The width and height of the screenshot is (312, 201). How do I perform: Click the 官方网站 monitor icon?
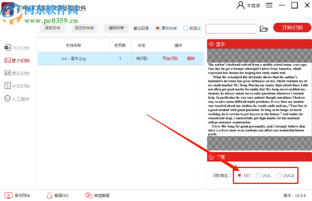pyautogui.click(x=9, y=195)
